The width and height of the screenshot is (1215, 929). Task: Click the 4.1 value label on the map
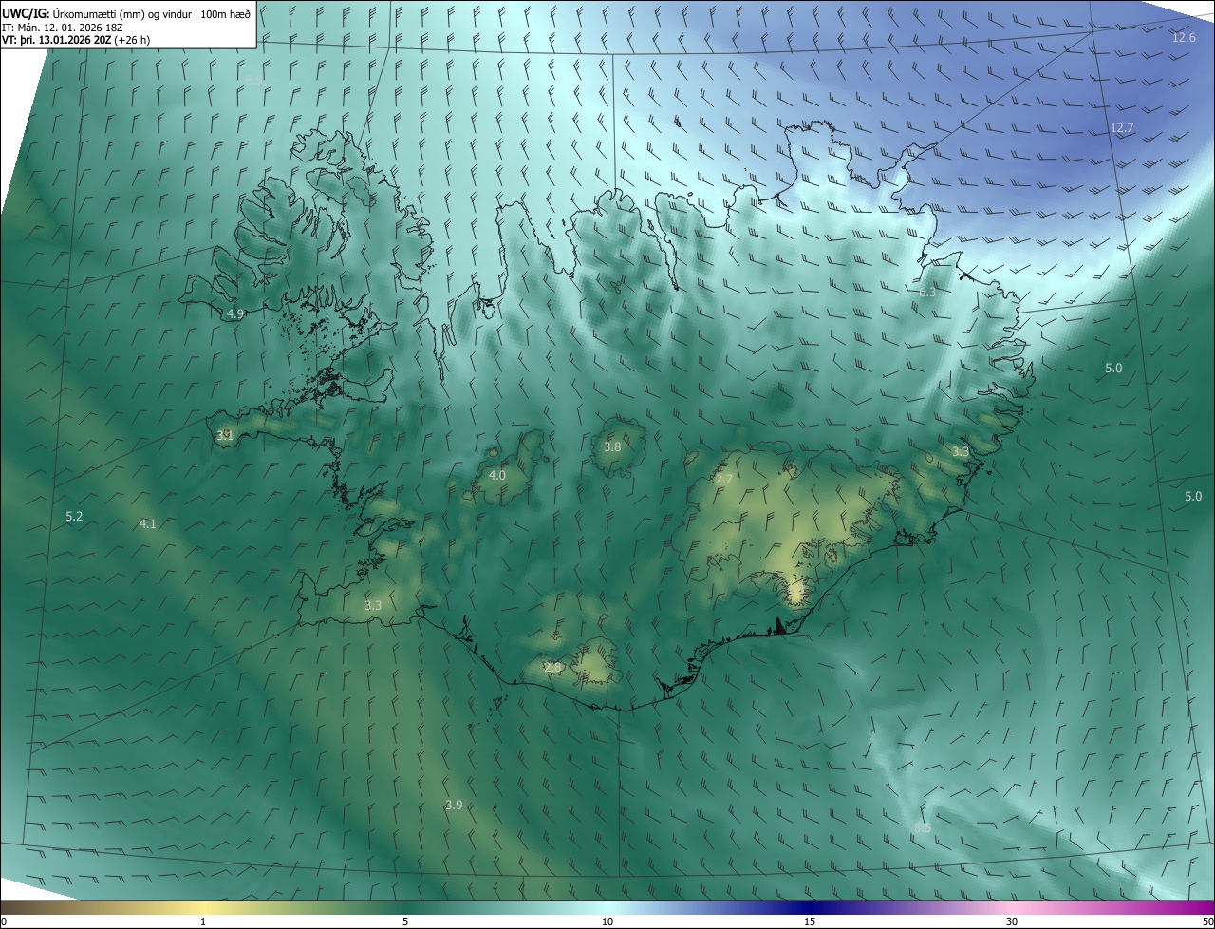coord(147,523)
